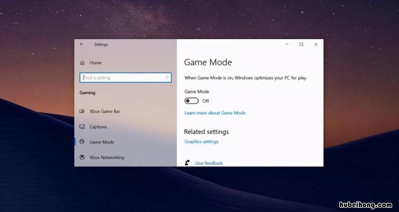
Task: Focus the Find a setting search box
Action: (126, 78)
